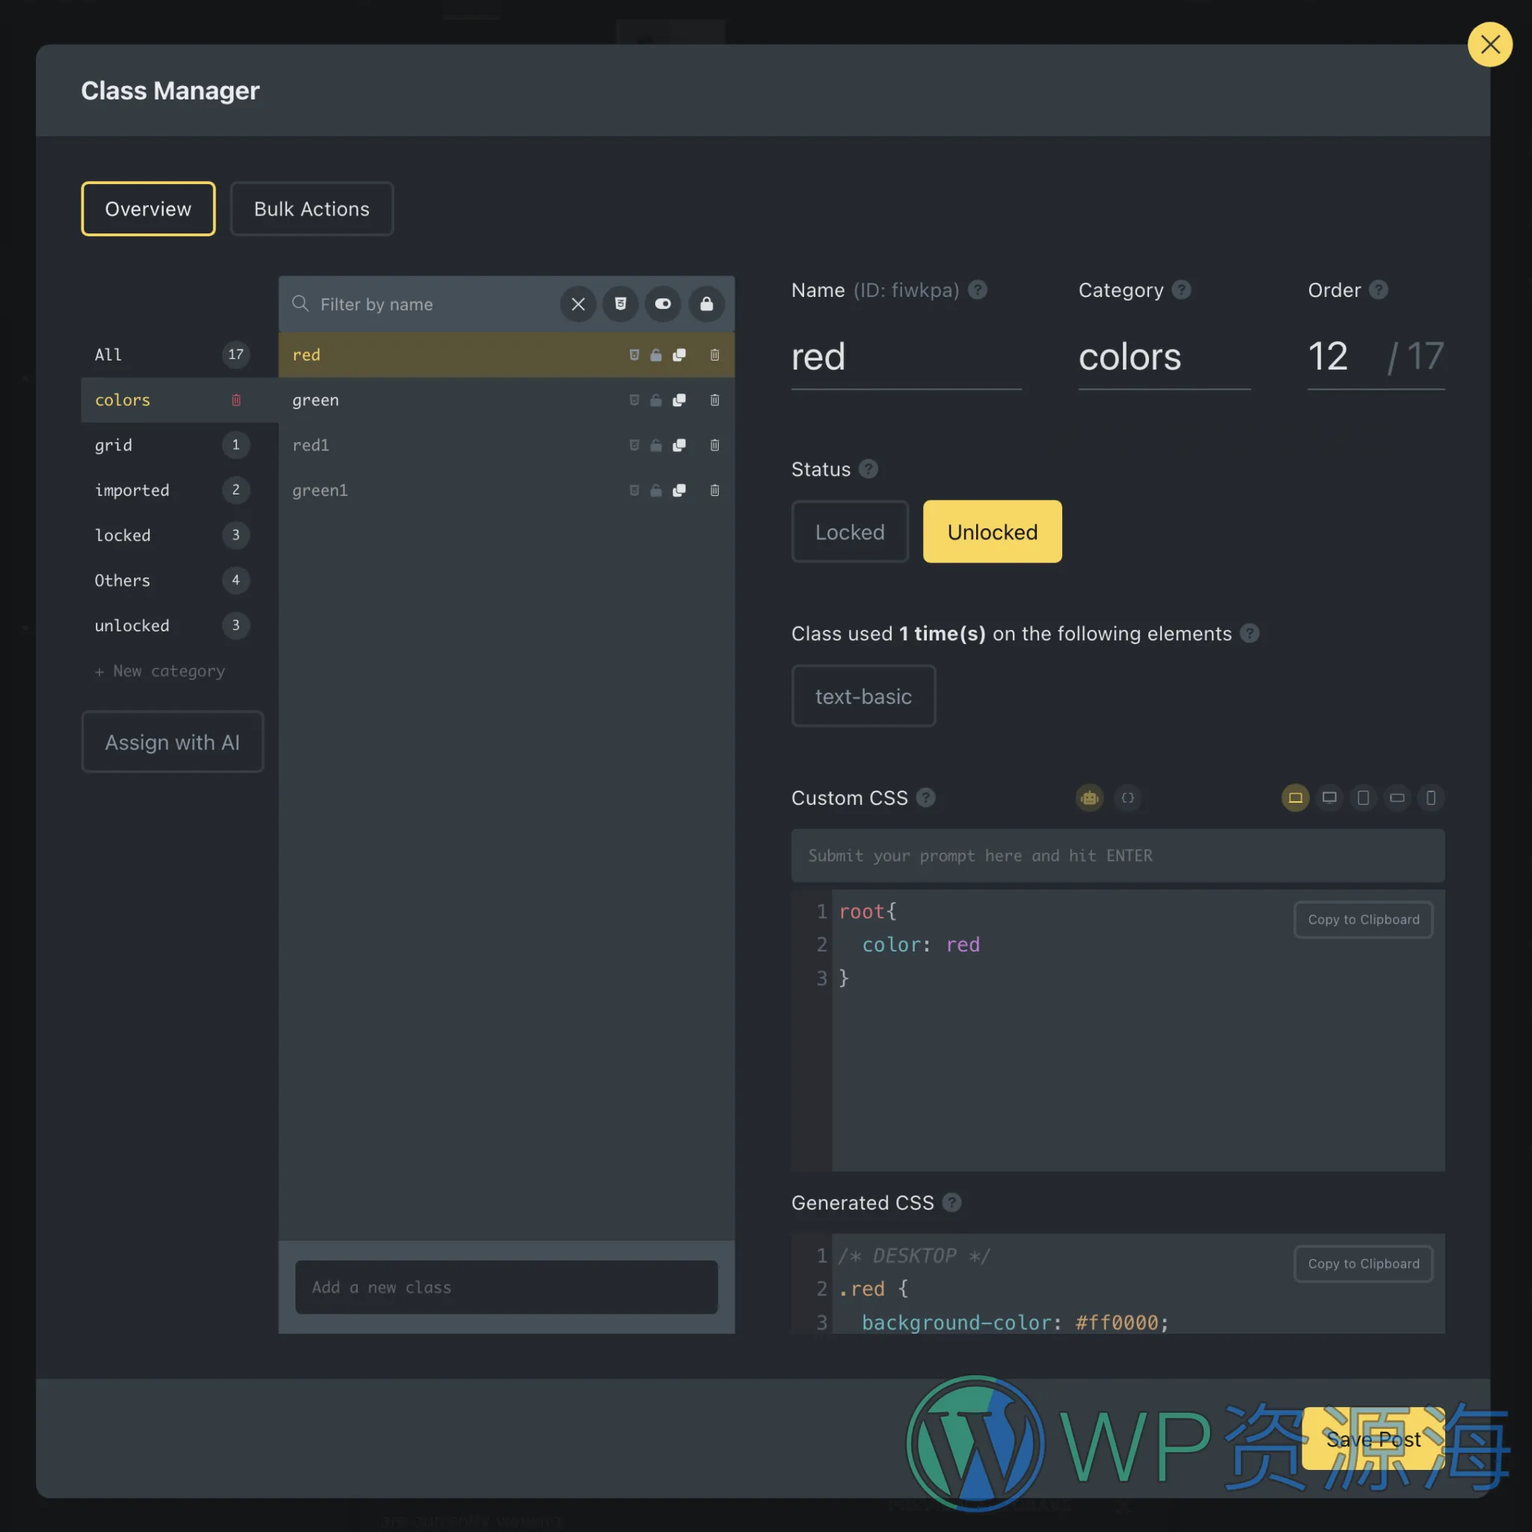Select the tablet portrait breakpoint icon
1532x1532 pixels.
(1363, 797)
